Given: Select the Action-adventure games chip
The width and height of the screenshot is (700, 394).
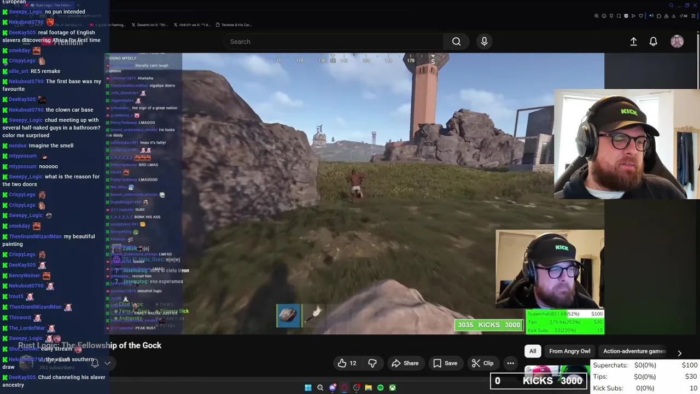Looking at the screenshot, I should [x=634, y=351].
